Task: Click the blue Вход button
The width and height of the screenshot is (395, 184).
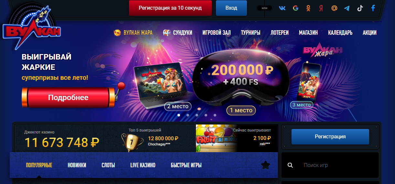Action: 231,8
